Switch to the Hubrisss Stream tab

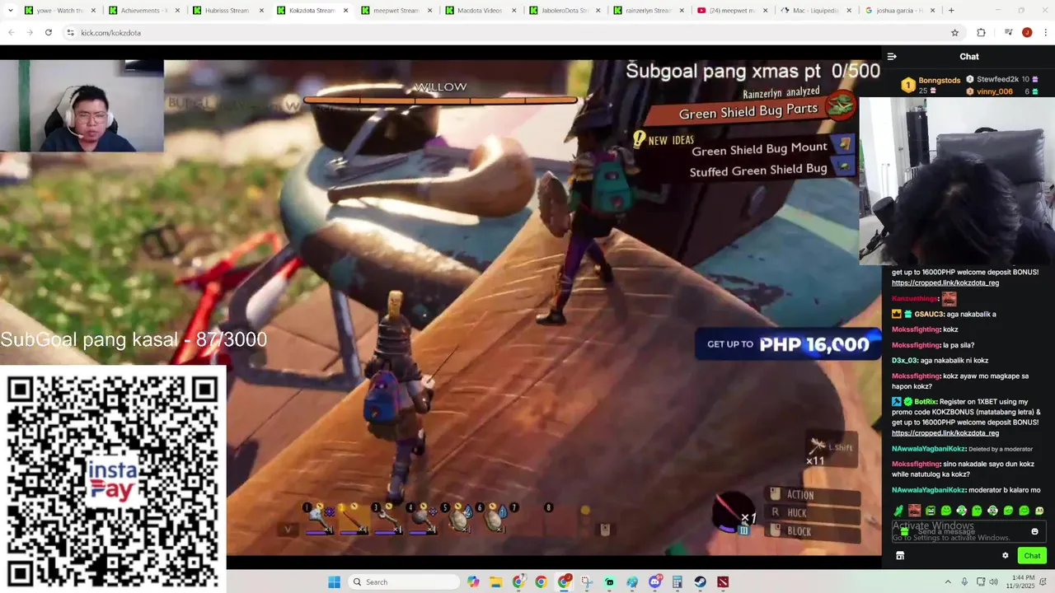click(227, 11)
